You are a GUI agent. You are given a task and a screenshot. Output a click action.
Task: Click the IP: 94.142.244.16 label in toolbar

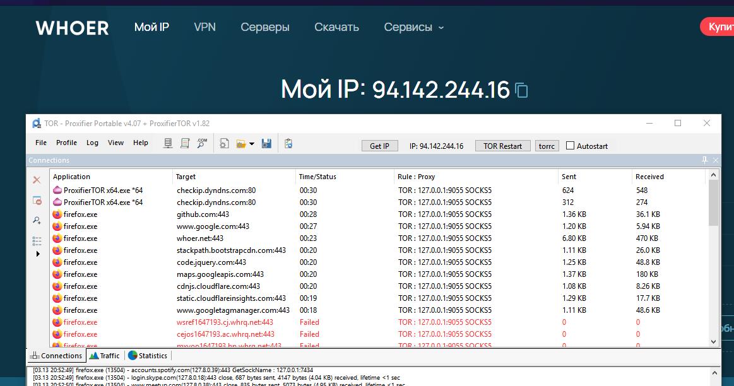click(x=436, y=146)
